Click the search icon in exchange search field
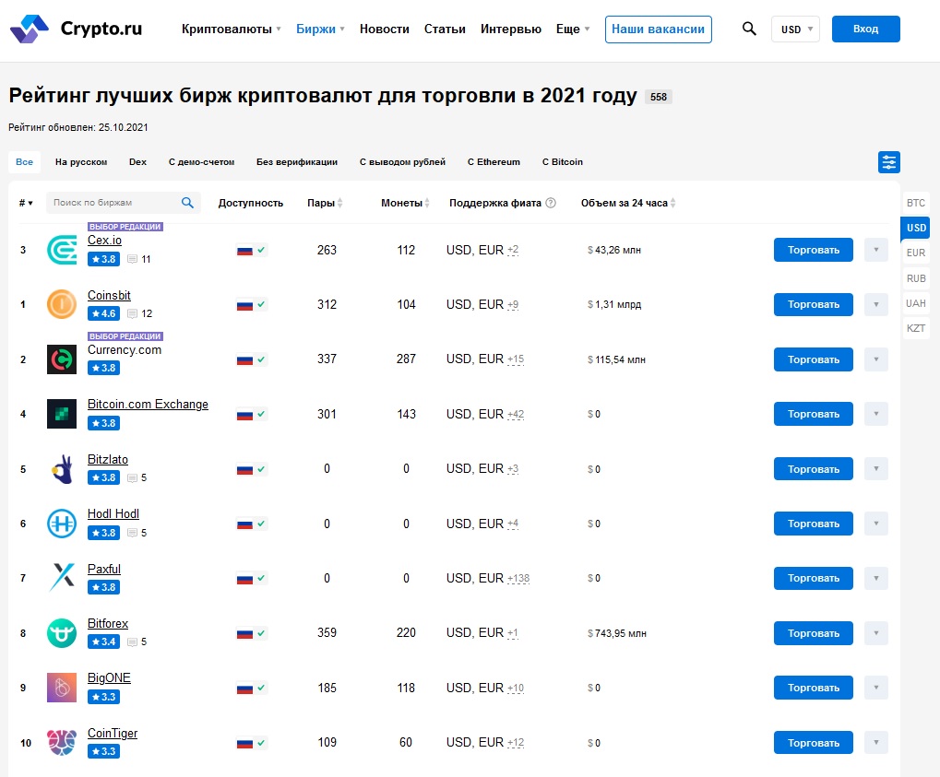 tap(187, 203)
